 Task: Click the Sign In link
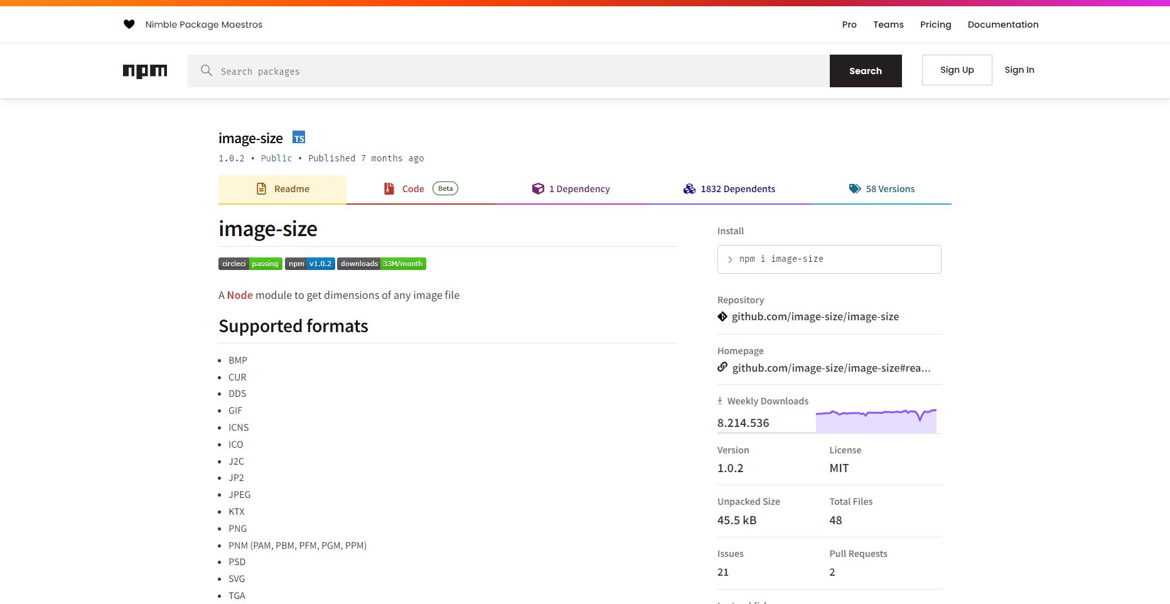[1019, 70]
